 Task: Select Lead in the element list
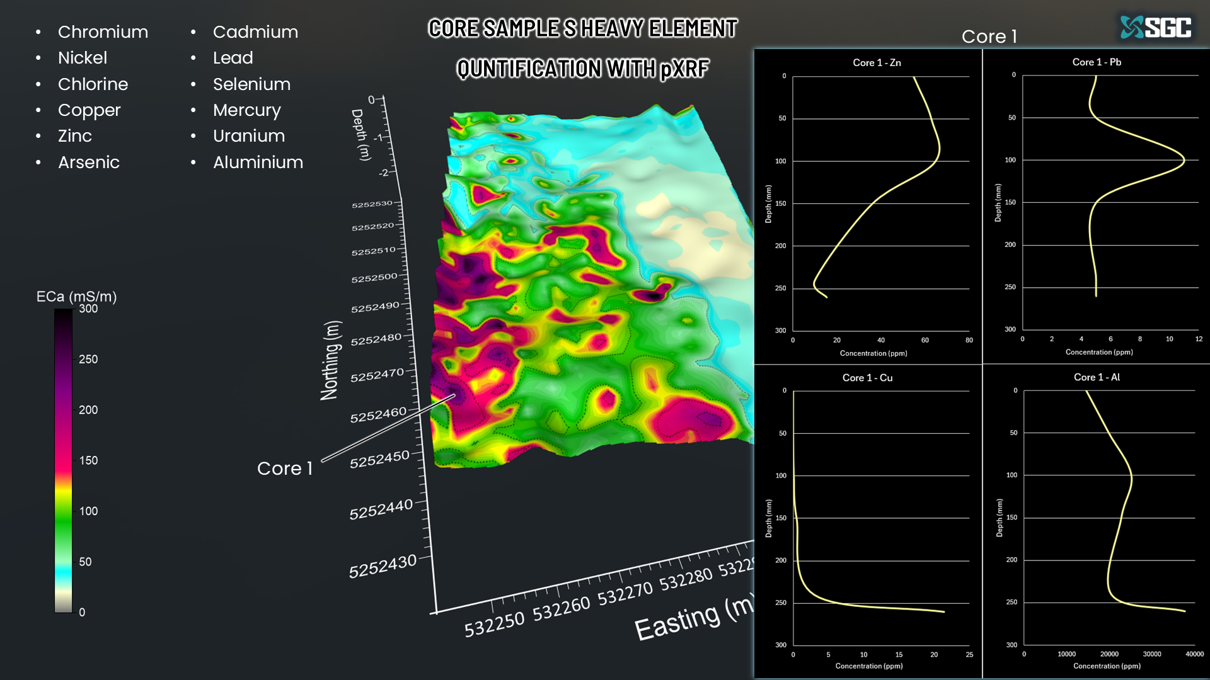[x=233, y=58]
